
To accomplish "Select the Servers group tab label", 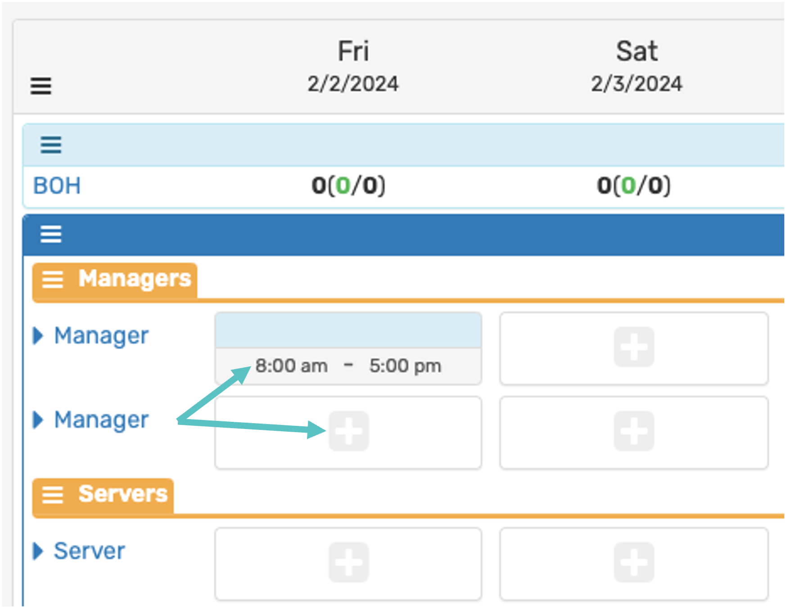I will point(123,494).
